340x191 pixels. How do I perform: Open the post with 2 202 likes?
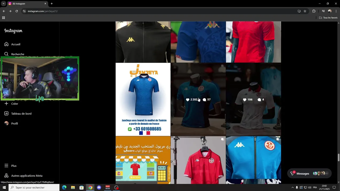coord(198,99)
